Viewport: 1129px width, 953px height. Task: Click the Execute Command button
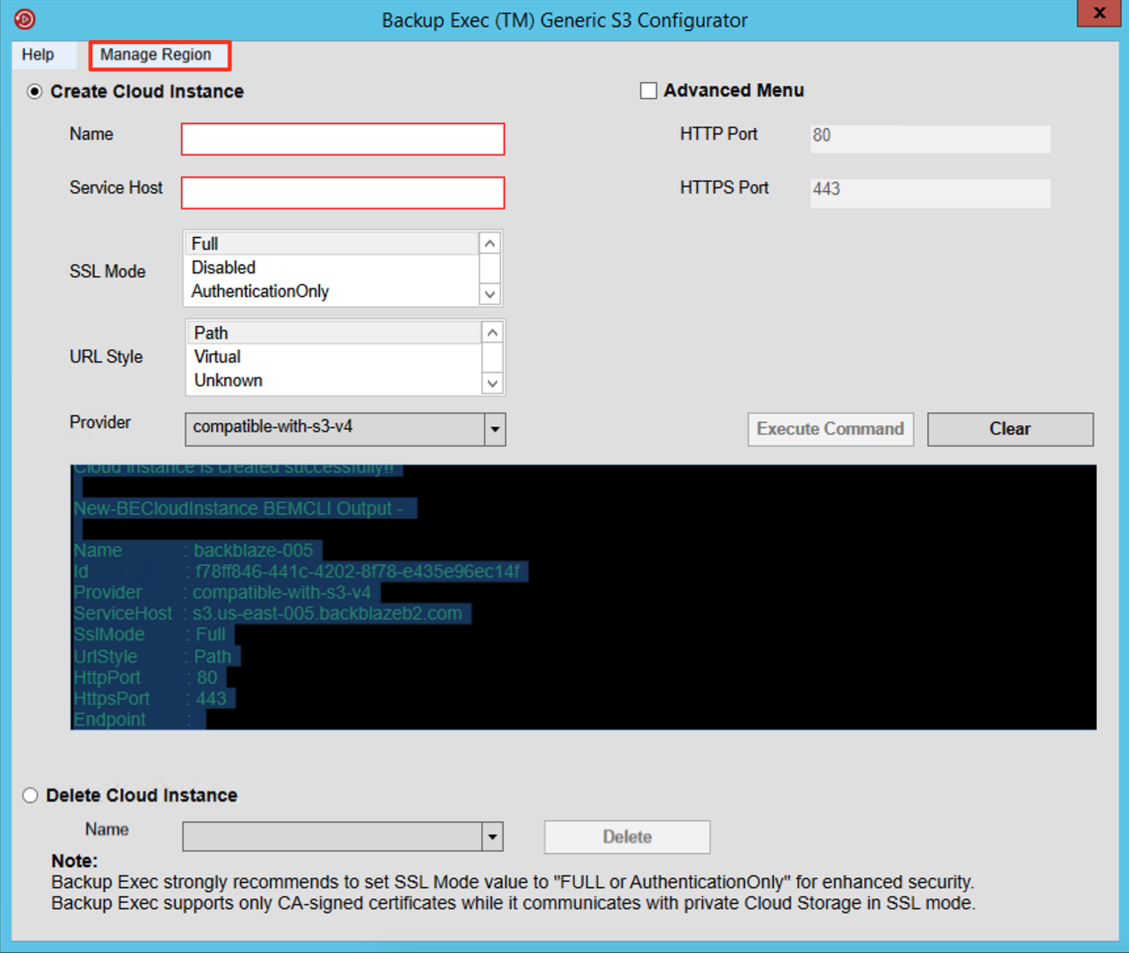pyautogui.click(x=831, y=429)
